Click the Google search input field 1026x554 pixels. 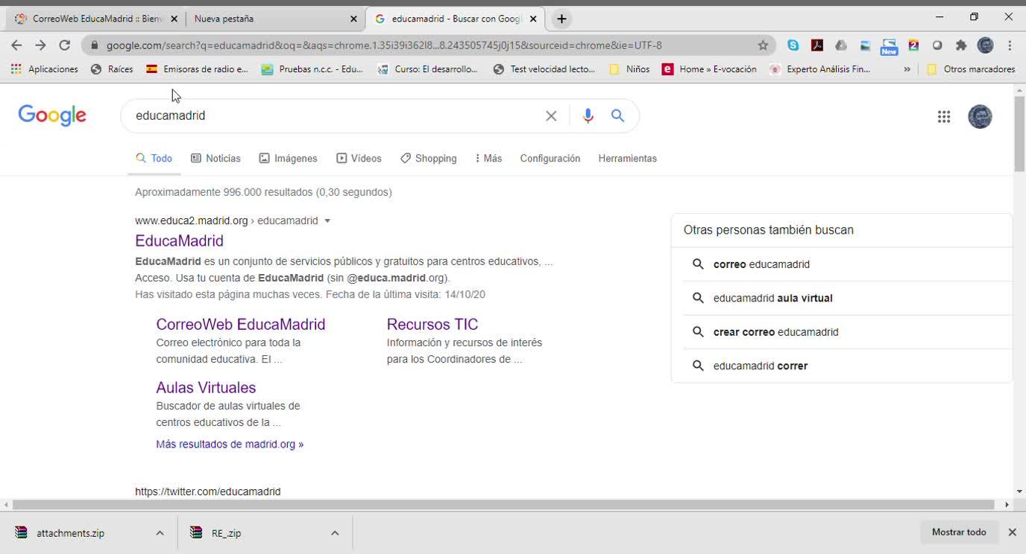(336, 115)
